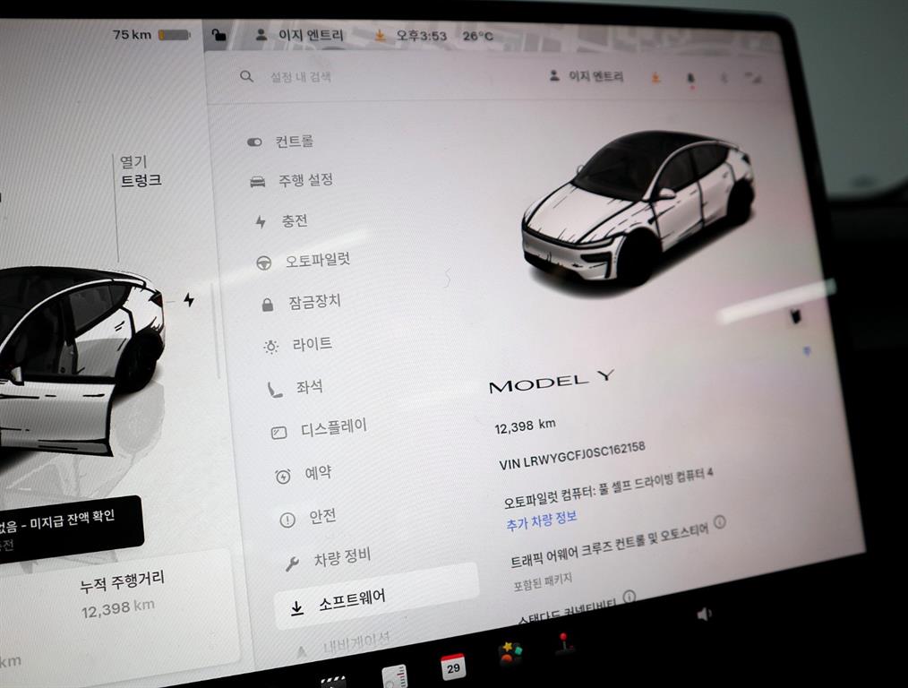Tap the 오후3:53 clock in status bar
The height and width of the screenshot is (688, 908).
pos(421,36)
